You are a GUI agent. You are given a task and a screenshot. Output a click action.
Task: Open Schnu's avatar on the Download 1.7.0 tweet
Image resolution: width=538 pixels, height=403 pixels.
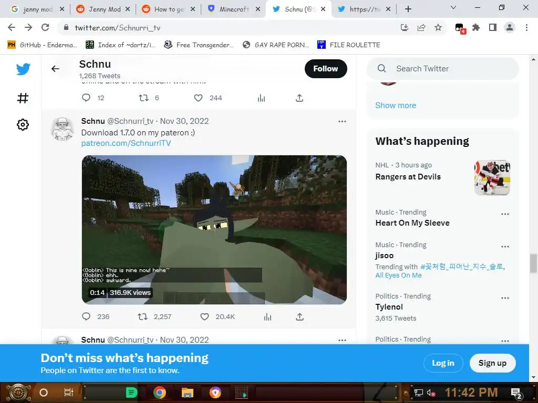63,129
